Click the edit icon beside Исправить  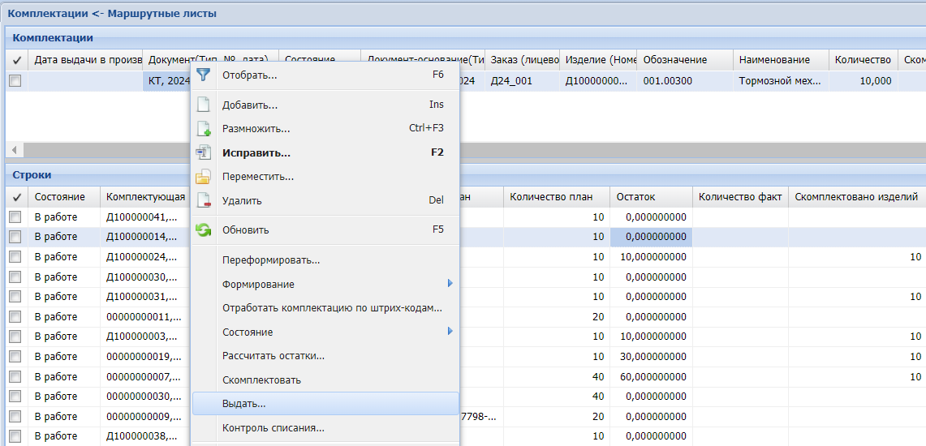[x=204, y=152]
